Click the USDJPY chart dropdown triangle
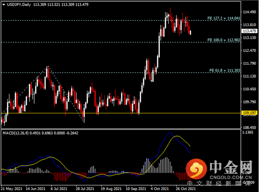The width and height of the screenshot is (259, 192). coord(3,5)
